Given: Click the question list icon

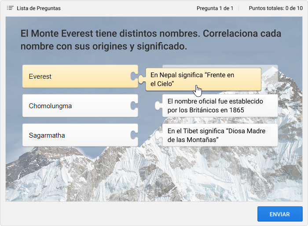Looking at the screenshot, I should tap(10, 8).
